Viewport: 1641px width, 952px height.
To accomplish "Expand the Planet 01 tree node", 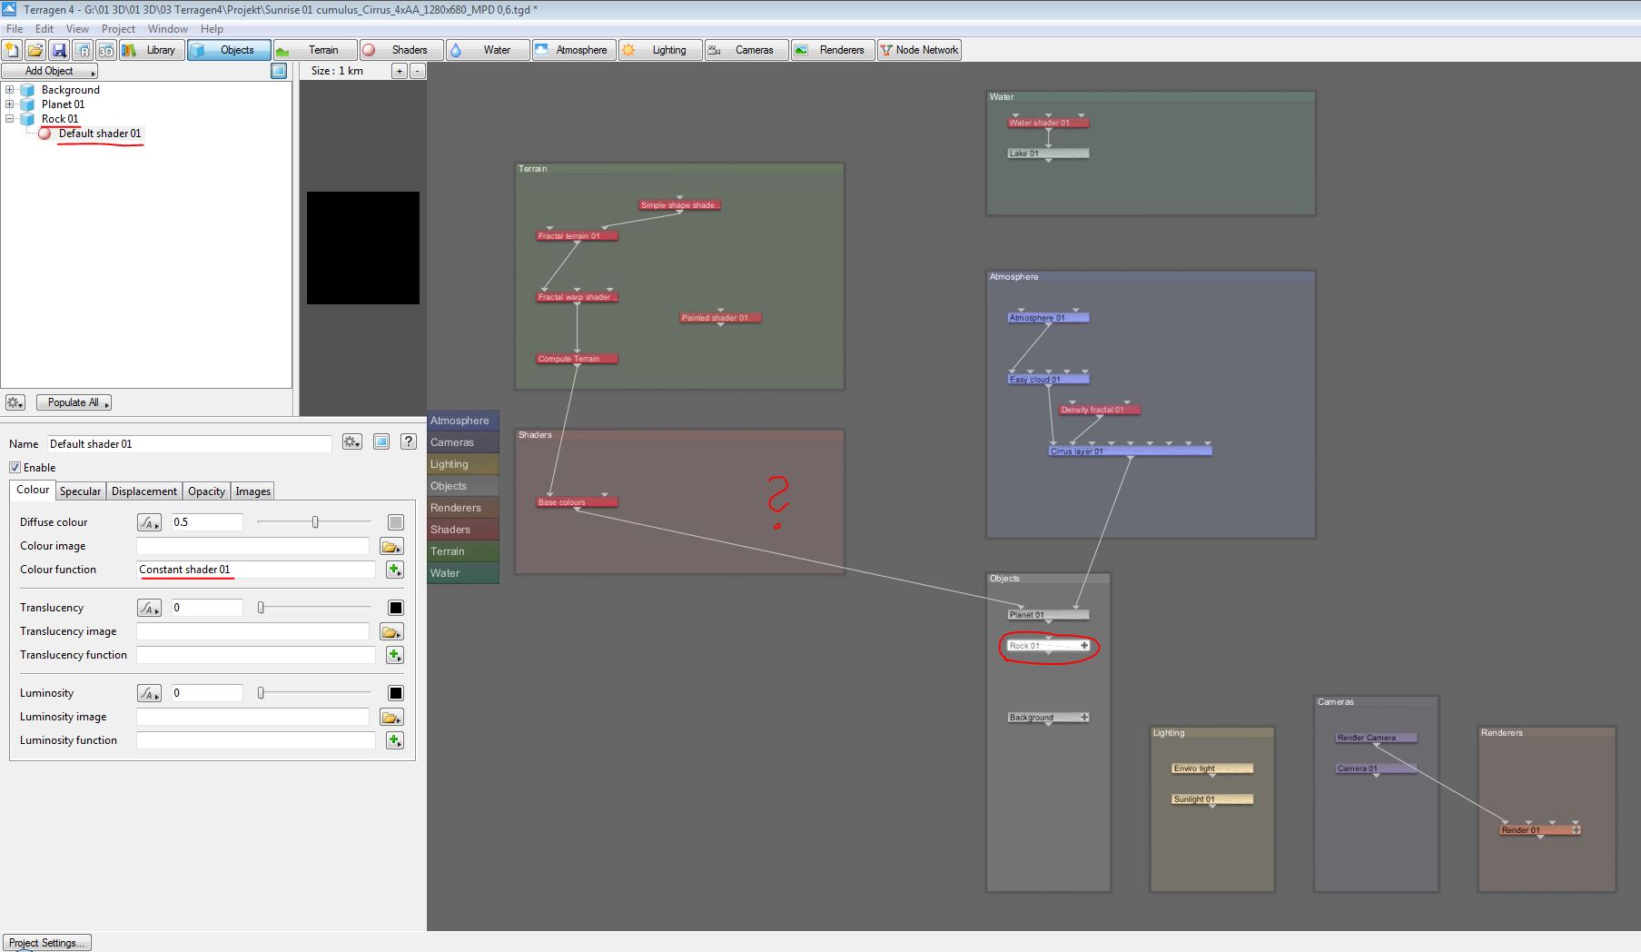I will (10, 104).
